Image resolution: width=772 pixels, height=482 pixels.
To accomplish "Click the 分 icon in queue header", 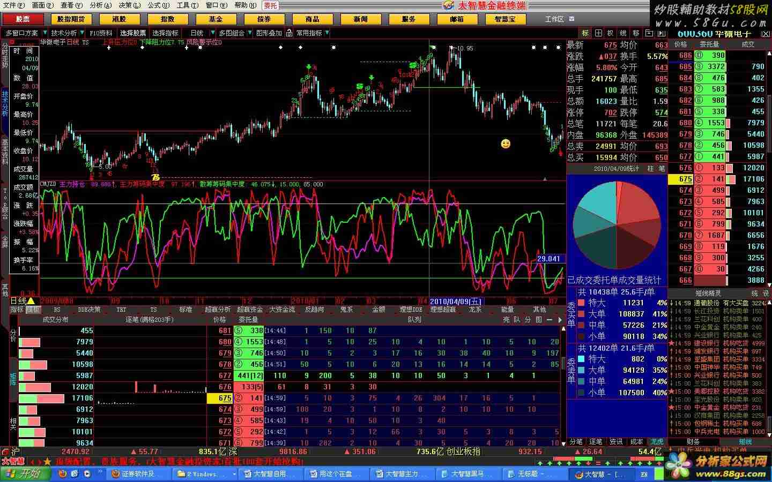I will (528, 320).
